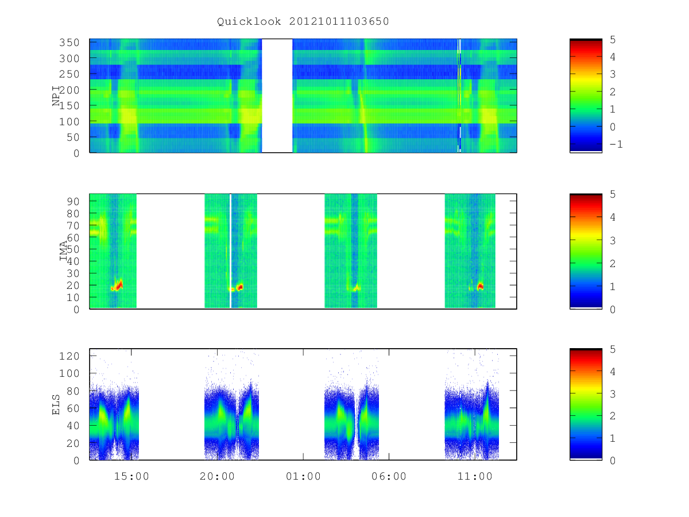
Task: Click the IMA panel color scale bar
Action: 586,251
